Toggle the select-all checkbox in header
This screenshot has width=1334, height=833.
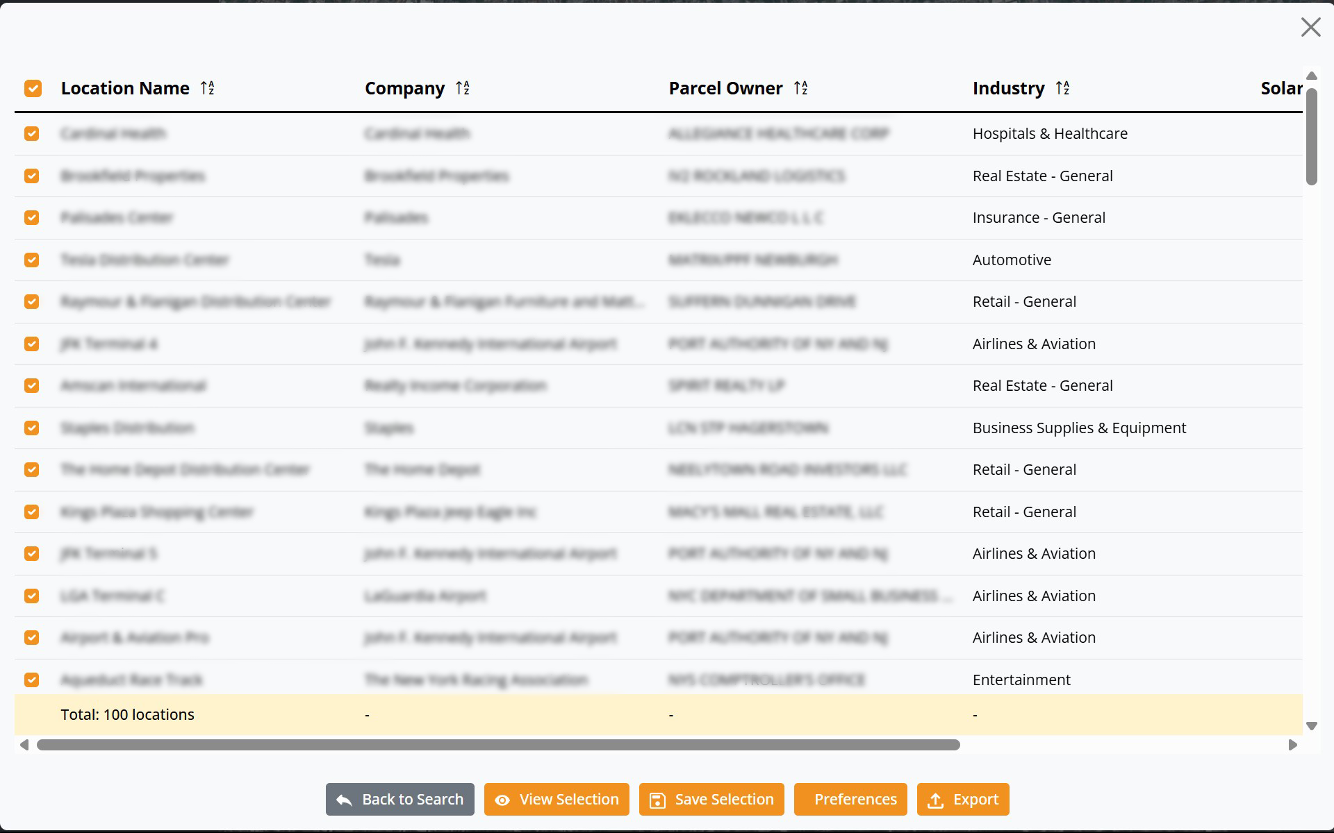coord(33,88)
